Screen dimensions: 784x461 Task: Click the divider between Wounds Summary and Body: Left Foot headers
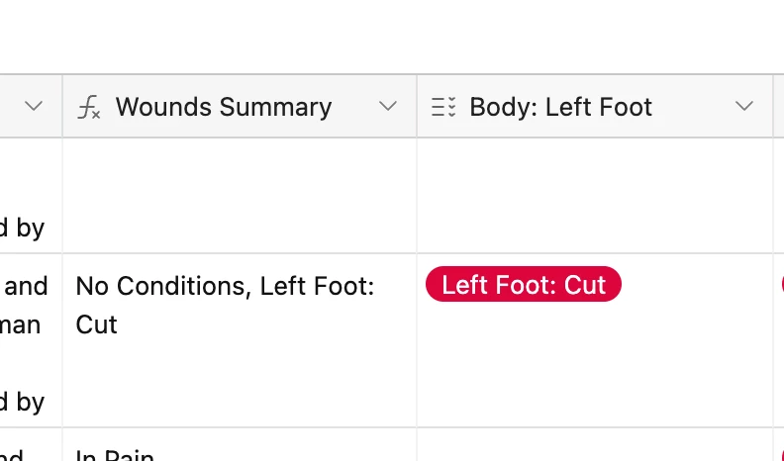(x=417, y=106)
